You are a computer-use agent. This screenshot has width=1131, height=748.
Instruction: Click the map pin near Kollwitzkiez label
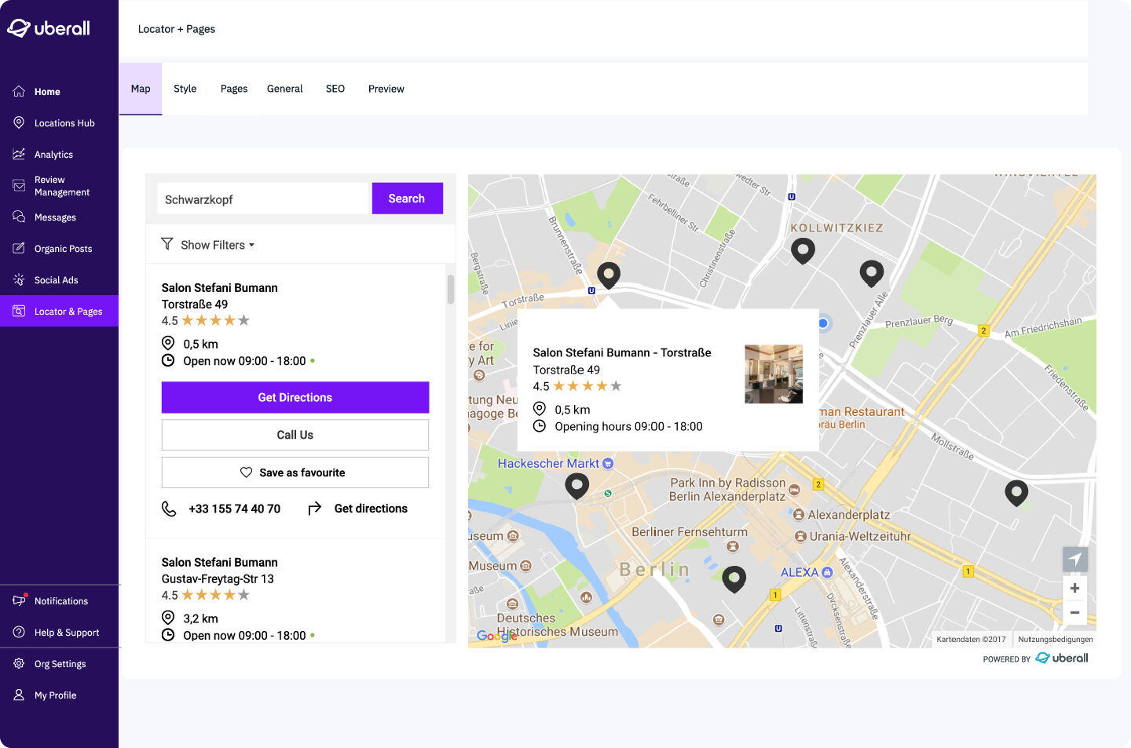pyautogui.click(x=802, y=250)
